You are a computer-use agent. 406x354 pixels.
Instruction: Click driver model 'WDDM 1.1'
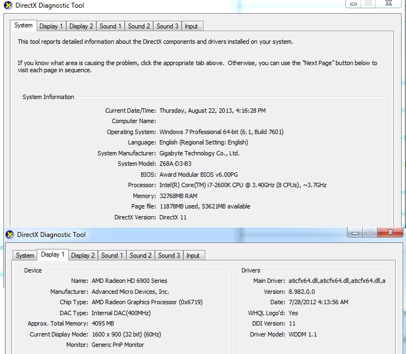coord(303,334)
